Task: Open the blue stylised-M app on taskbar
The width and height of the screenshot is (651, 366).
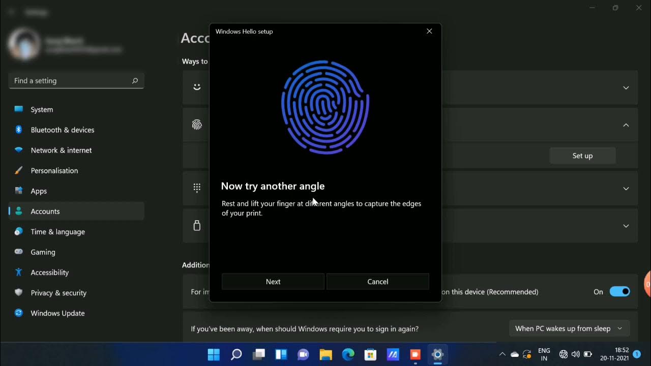Action: [393, 354]
